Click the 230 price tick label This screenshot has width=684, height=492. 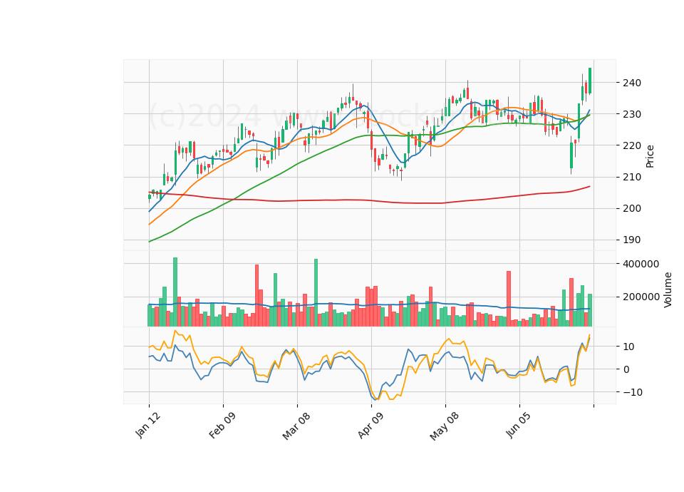(x=633, y=114)
